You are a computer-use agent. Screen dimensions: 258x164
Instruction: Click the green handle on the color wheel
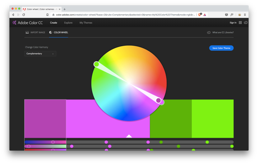click(96, 64)
